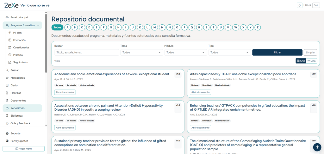Click the Salir button
Screen dimensions: 324x154
pos(316,5)
